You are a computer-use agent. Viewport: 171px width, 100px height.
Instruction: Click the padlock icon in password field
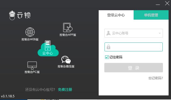point(108,47)
